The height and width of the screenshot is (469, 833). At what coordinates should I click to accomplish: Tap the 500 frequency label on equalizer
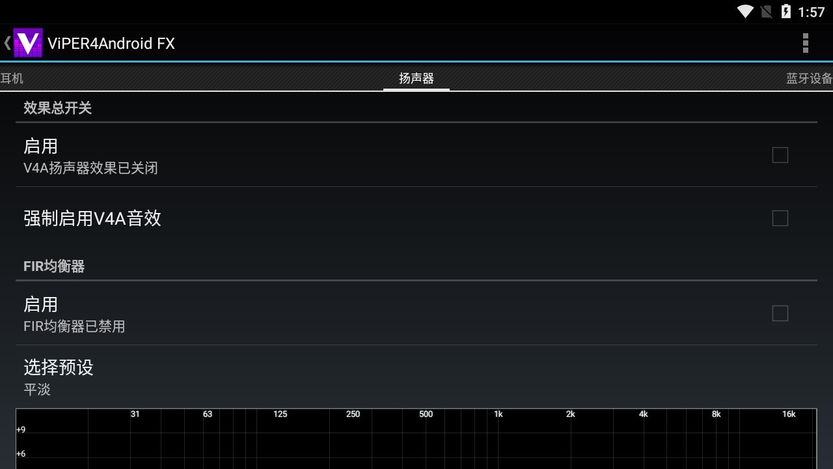(x=426, y=414)
